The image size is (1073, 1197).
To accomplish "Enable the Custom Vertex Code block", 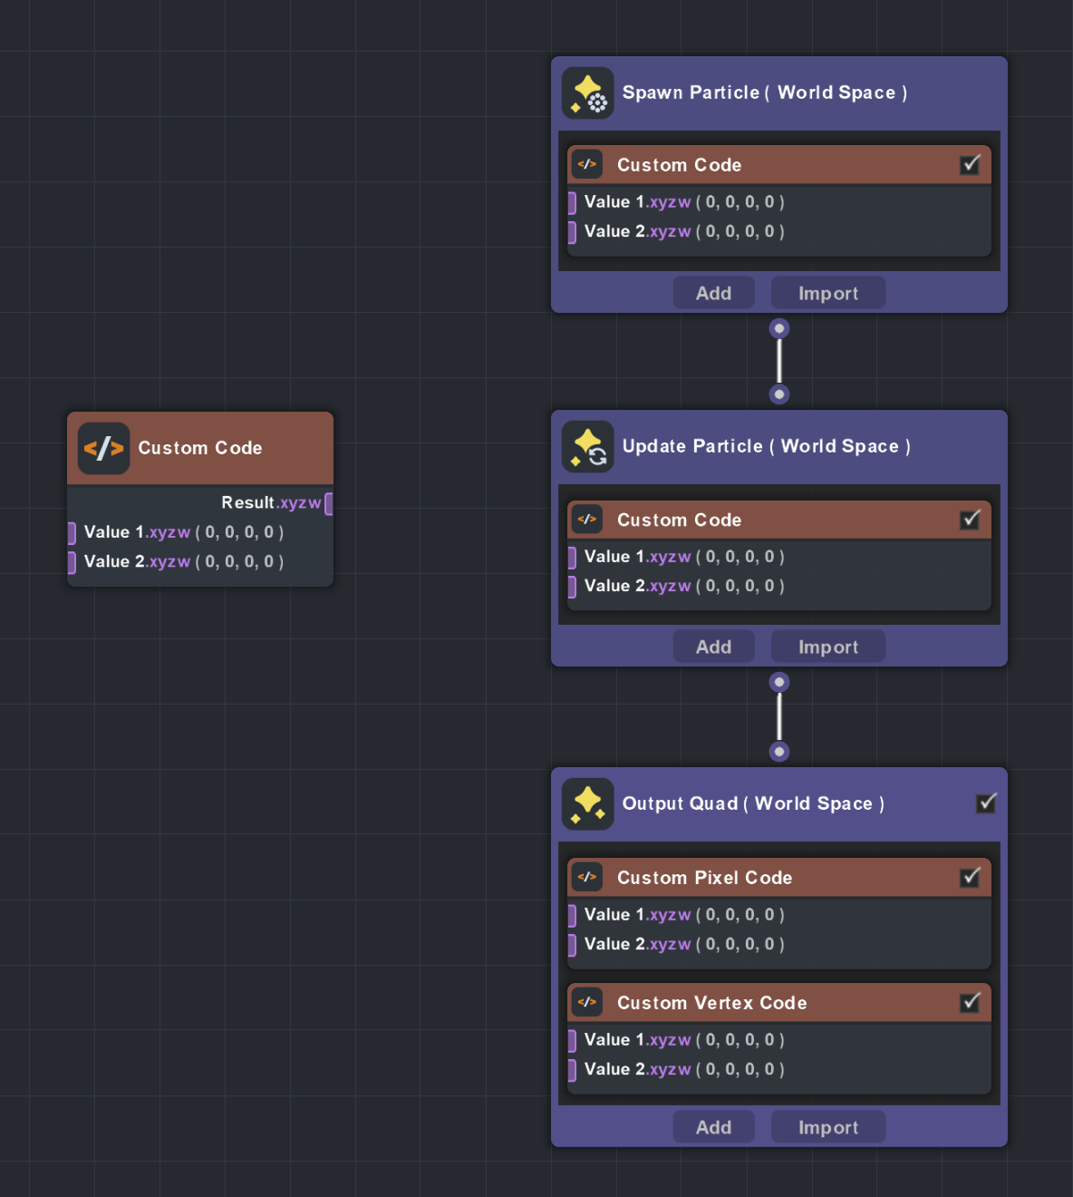I will pos(971,1002).
